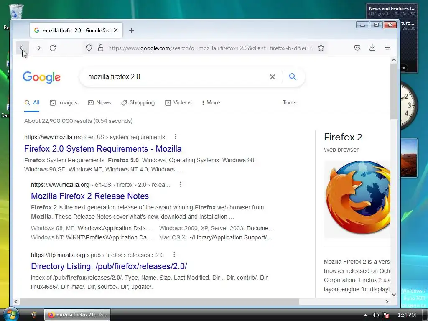Save the page to Pocket
This screenshot has height=321, width=428.
pyautogui.click(x=357, y=48)
